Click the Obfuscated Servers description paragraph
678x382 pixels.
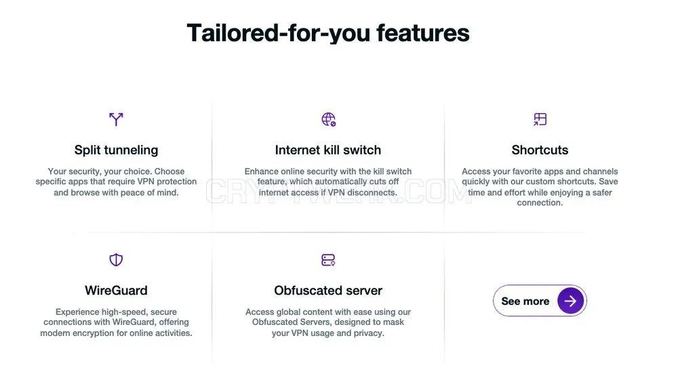(327, 322)
